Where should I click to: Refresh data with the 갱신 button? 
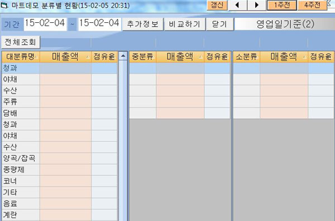click(x=217, y=4)
